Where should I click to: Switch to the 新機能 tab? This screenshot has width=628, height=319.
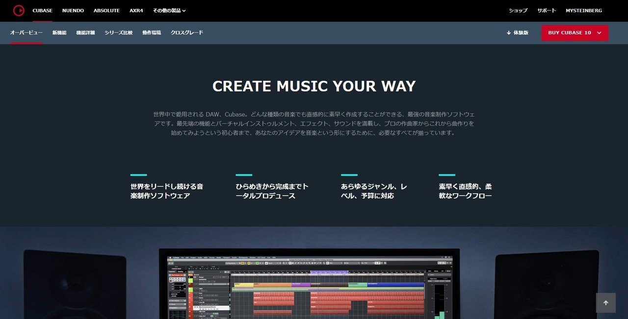[x=59, y=32]
